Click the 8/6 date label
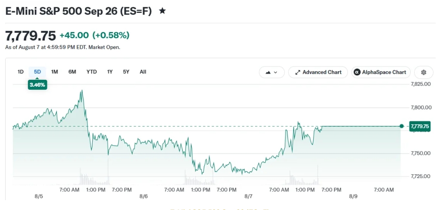Viewport: 440px width, 210px height. coord(144,196)
